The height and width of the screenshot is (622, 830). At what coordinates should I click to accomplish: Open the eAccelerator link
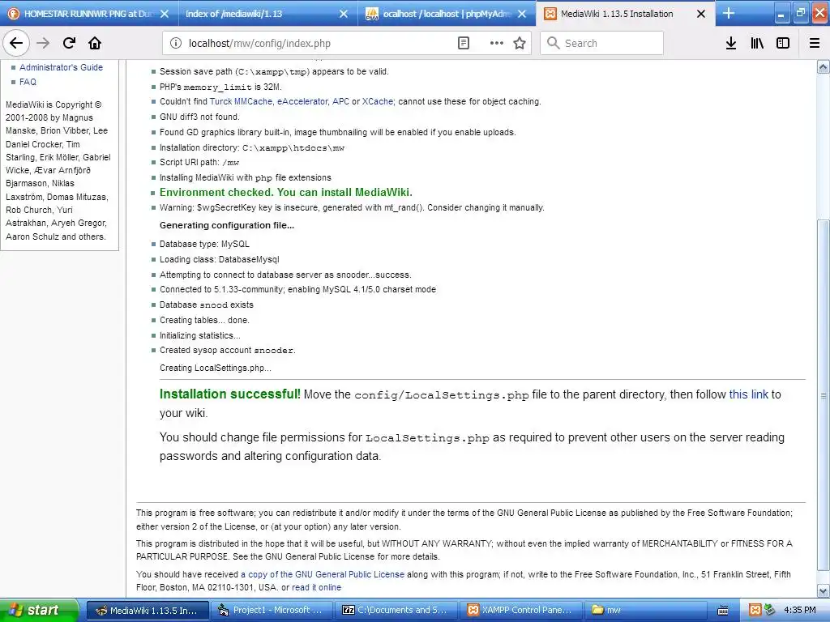[x=302, y=101]
